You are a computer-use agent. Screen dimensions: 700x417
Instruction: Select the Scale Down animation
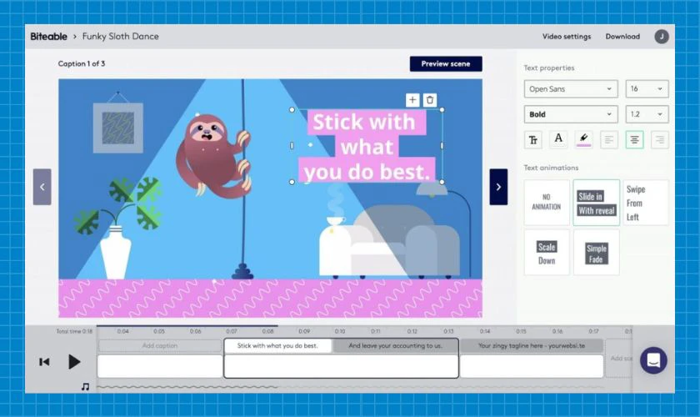(547, 253)
